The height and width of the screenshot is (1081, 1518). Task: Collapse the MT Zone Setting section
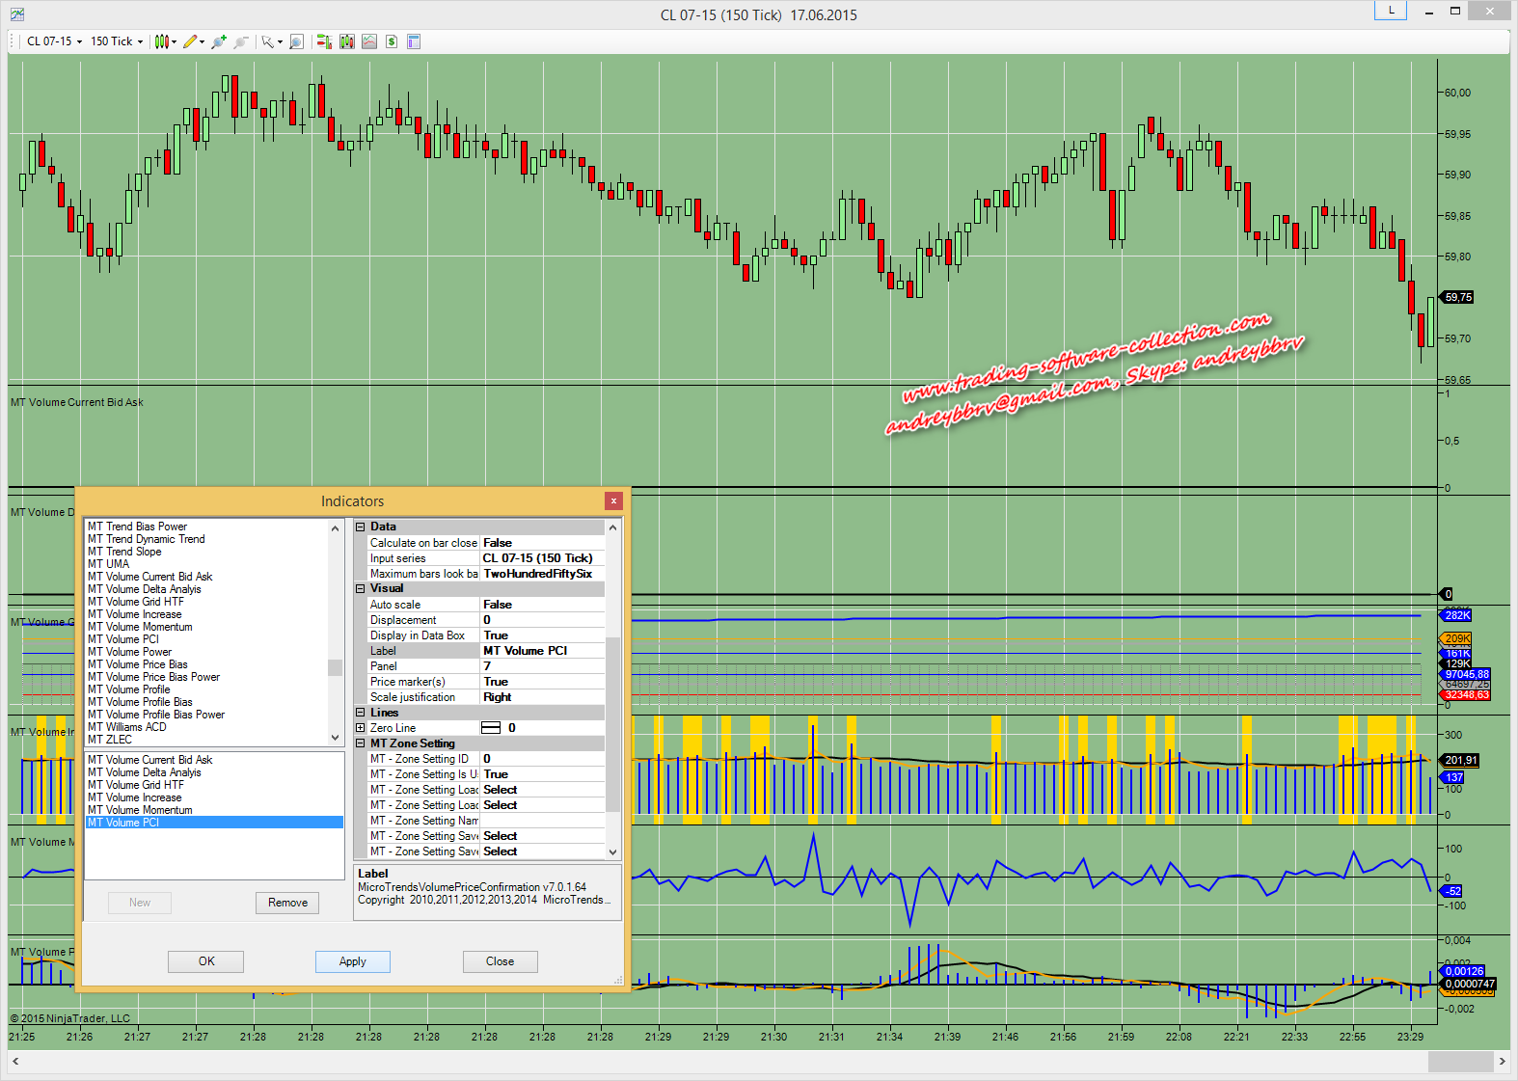coord(361,743)
